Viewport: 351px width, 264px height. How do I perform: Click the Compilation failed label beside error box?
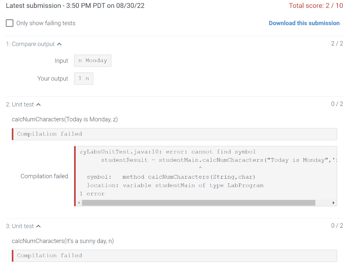(x=44, y=176)
